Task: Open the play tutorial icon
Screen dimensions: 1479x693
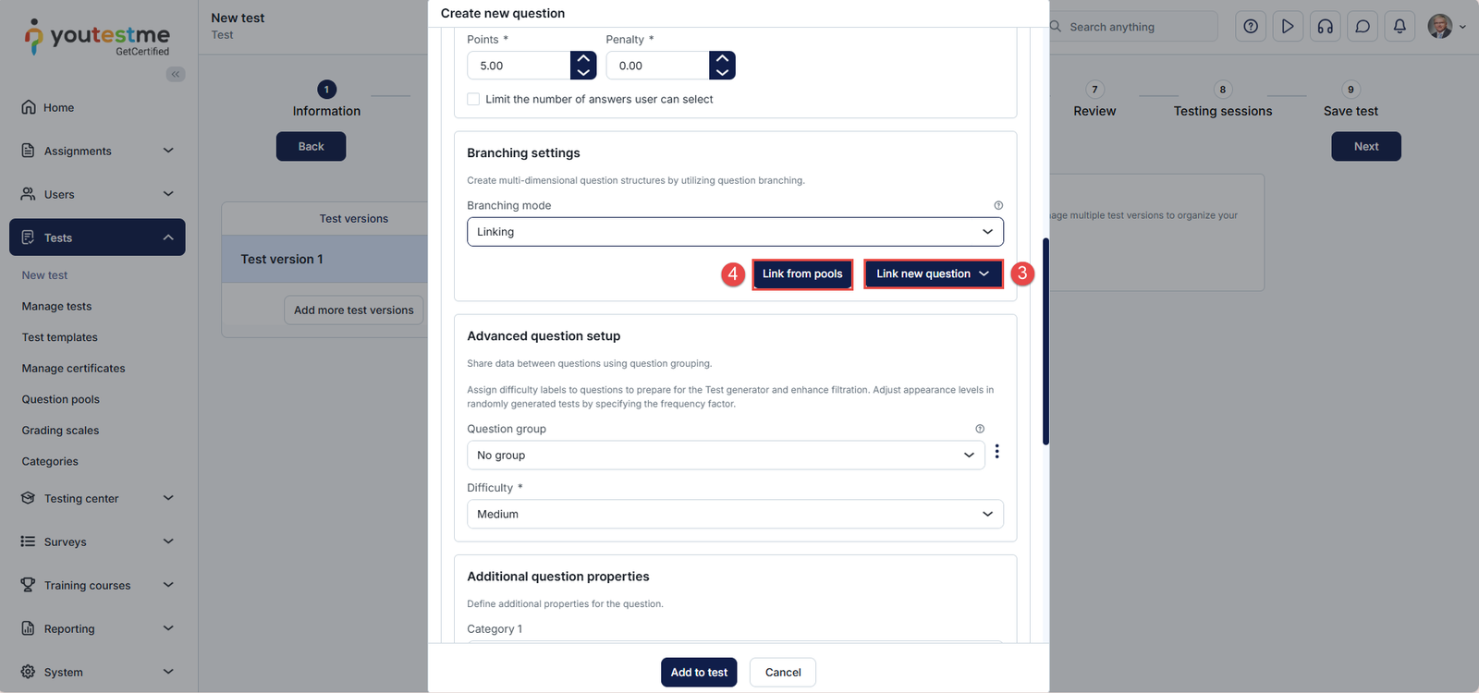Action: [1288, 27]
